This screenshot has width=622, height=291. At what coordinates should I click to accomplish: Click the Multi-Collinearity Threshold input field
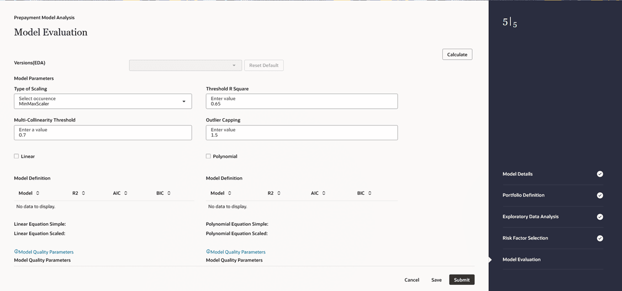pyautogui.click(x=103, y=133)
